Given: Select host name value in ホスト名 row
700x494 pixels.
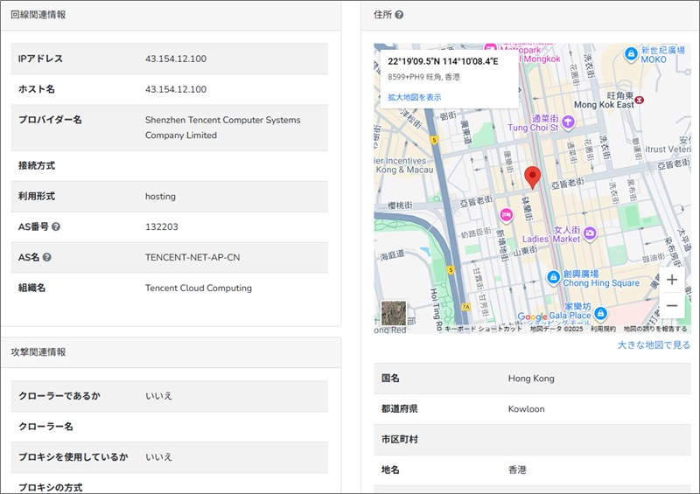Looking at the screenshot, I should (176, 89).
